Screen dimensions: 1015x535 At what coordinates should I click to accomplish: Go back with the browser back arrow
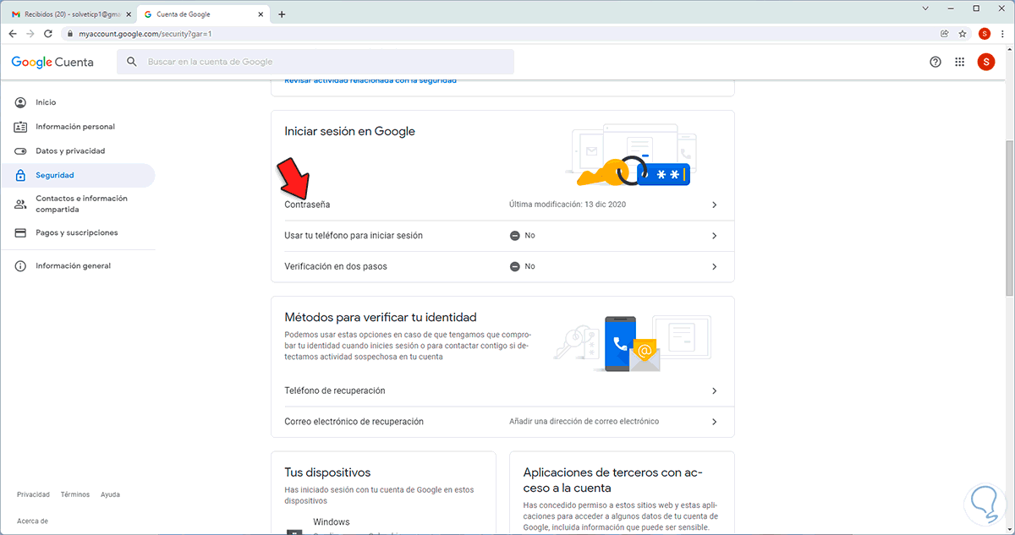click(x=13, y=34)
